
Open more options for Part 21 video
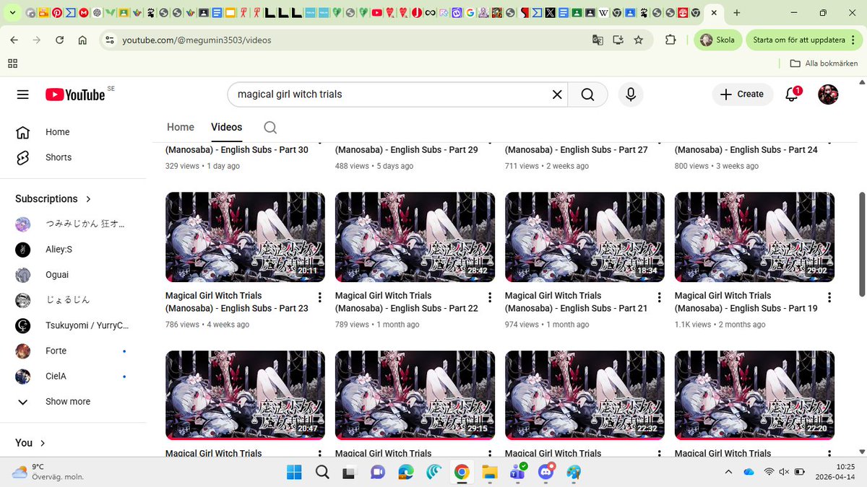660,297
